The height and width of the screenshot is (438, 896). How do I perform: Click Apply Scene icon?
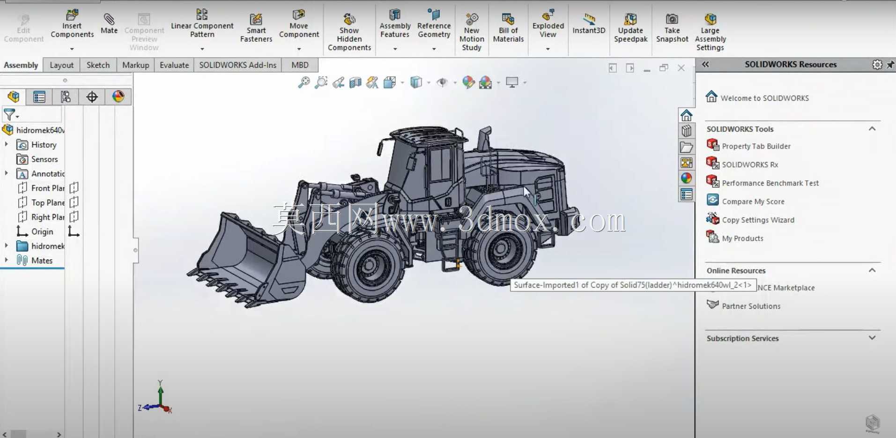(486, 83)
